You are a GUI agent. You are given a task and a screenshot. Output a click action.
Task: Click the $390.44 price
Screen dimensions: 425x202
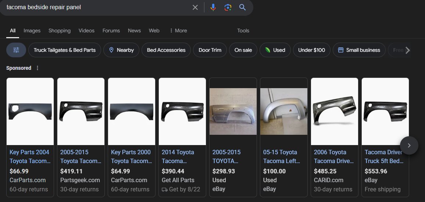(x=173, y=171)
